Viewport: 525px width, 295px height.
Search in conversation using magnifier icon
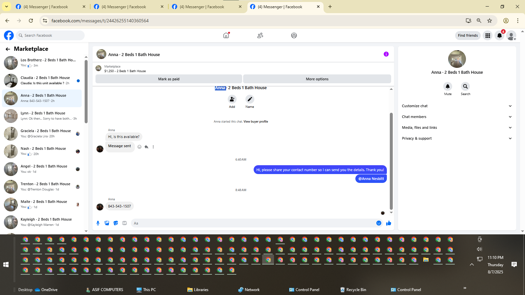465,87
